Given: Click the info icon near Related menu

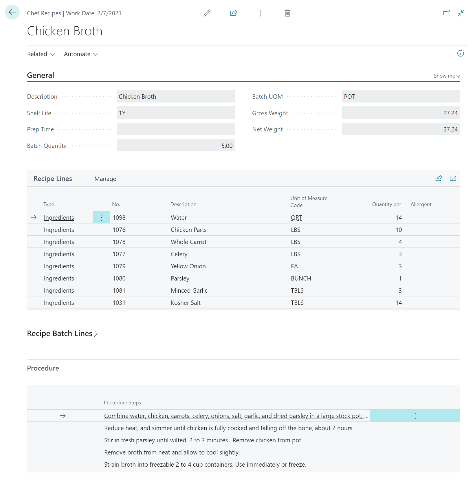Looking at the screenshot, I should click(460, 54).
